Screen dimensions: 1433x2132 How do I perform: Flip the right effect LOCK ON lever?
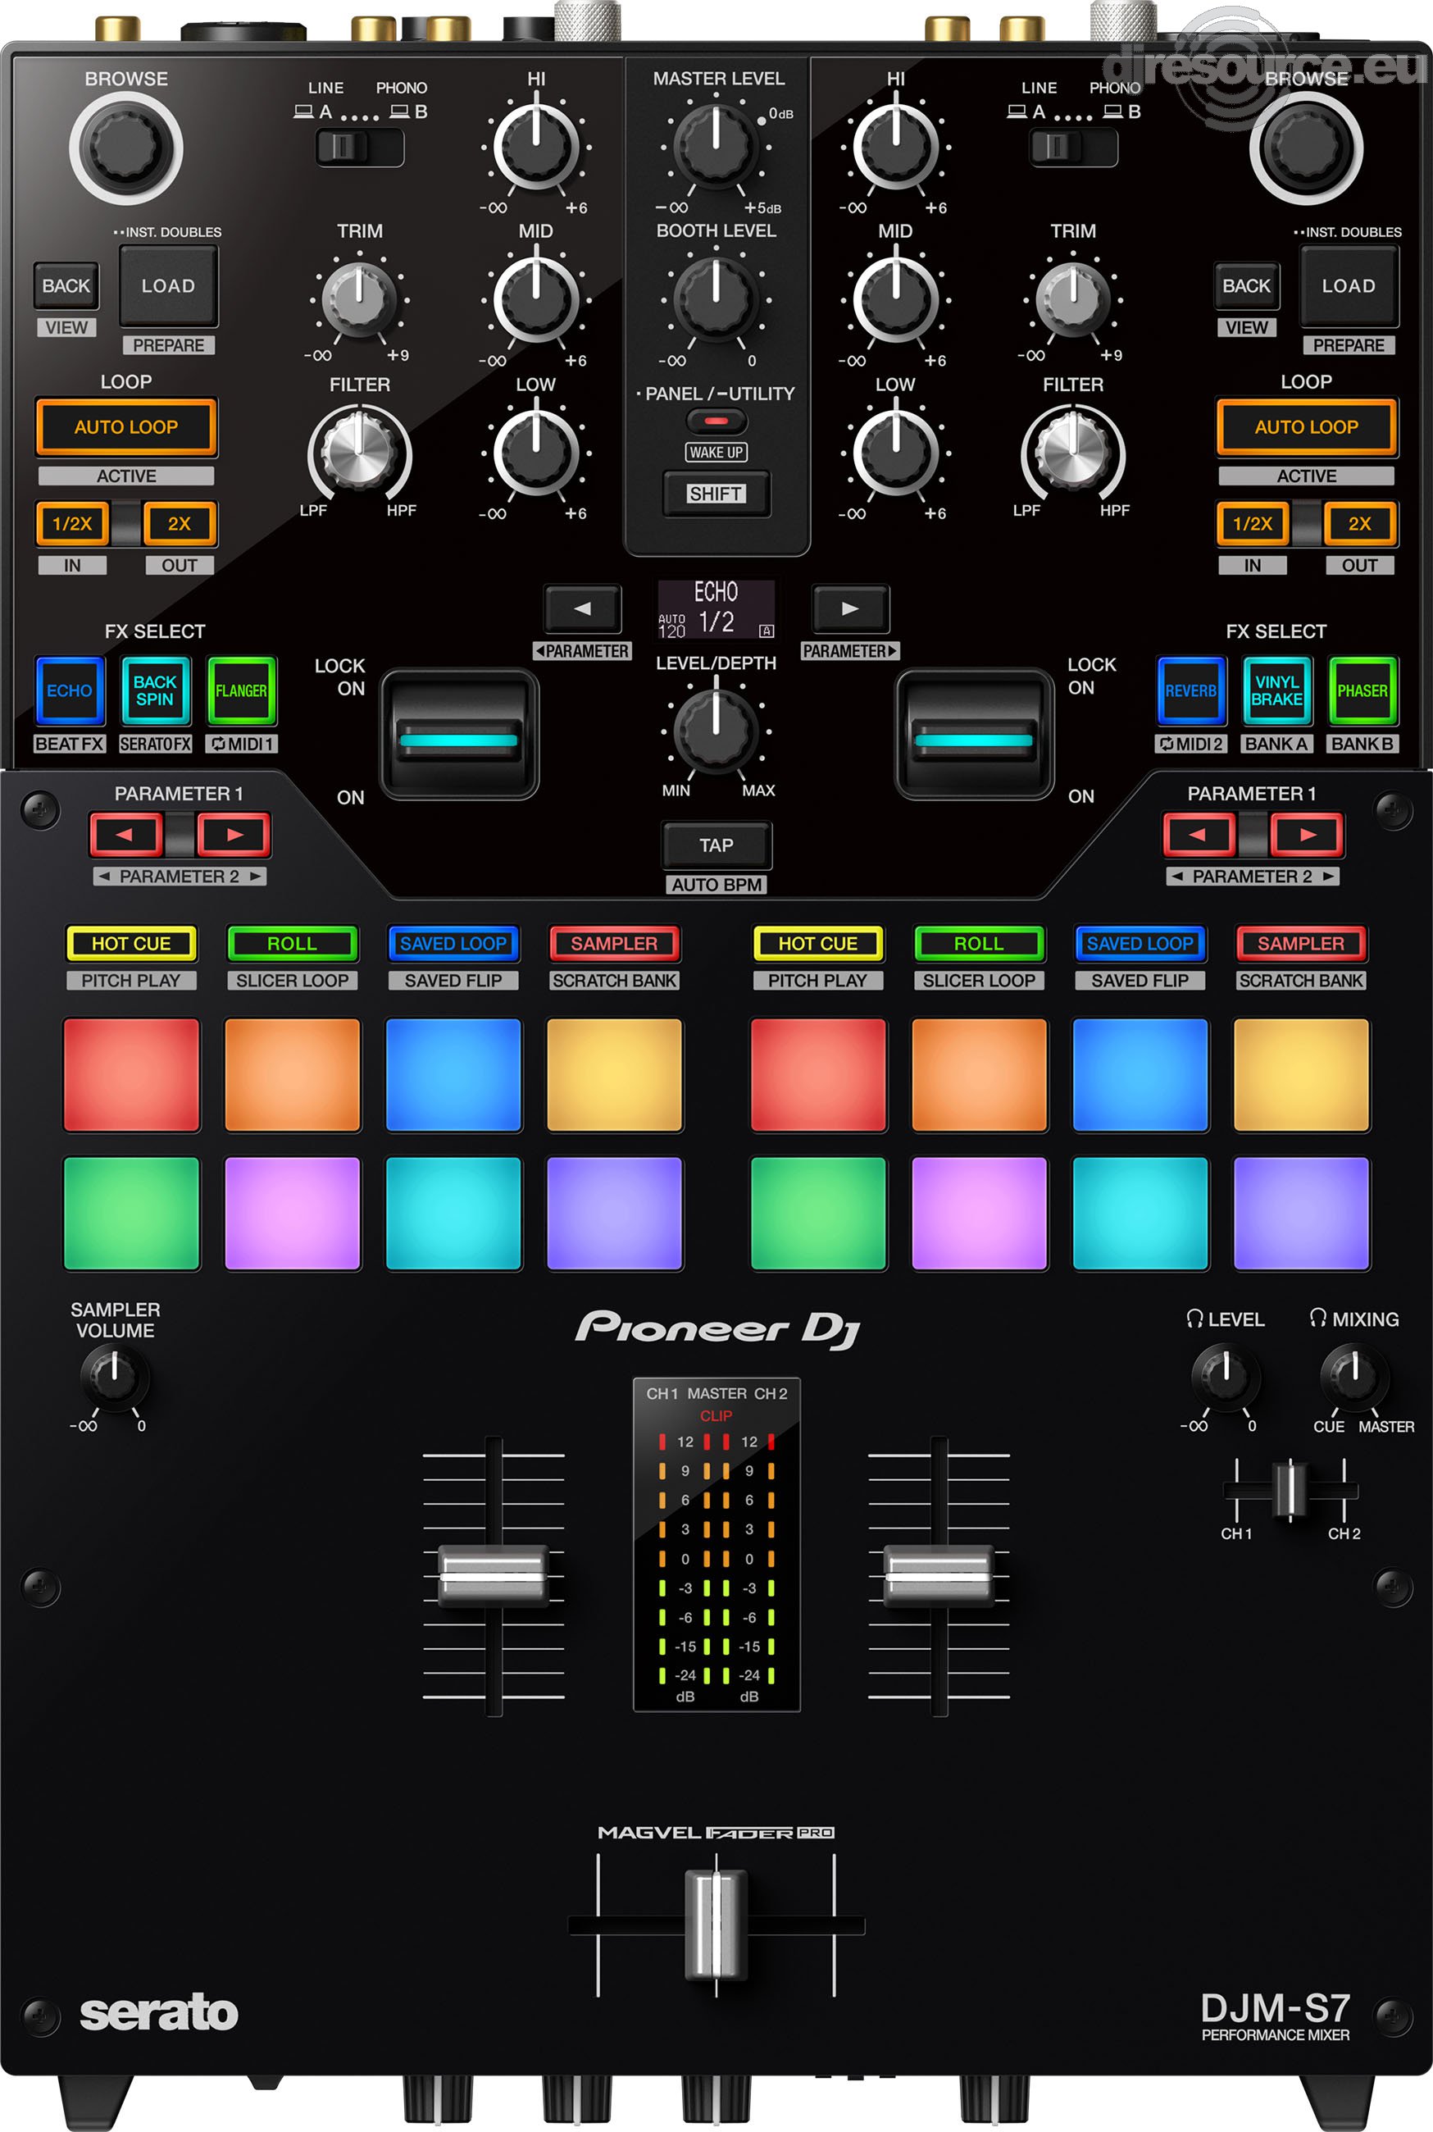pyautogui.click(x=974, y=735)
